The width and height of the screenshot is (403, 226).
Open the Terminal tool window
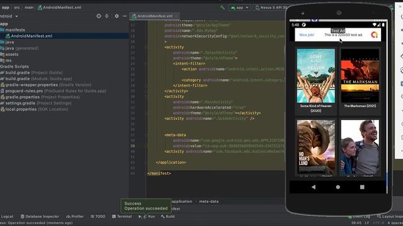(122, 217)
